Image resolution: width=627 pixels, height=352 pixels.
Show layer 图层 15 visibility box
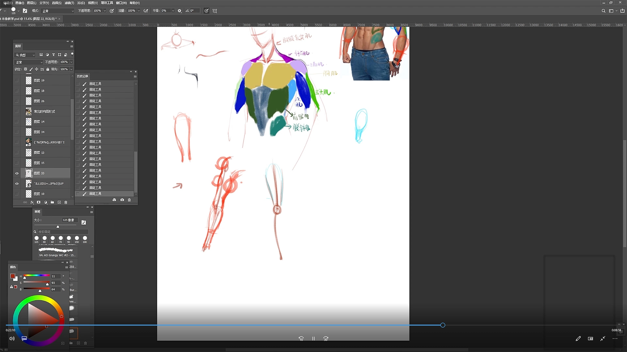[x=17, y=163]
